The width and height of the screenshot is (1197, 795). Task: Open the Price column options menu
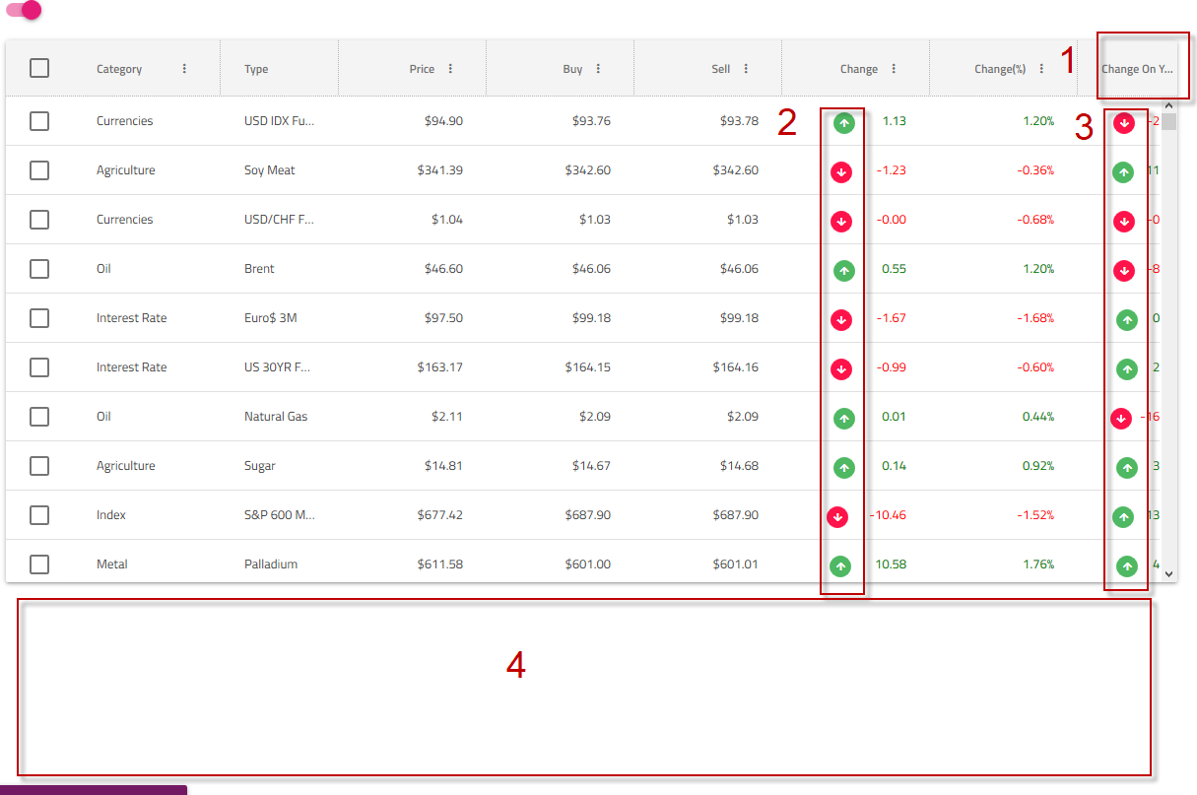pyautogui.click(x=451, y=68)
